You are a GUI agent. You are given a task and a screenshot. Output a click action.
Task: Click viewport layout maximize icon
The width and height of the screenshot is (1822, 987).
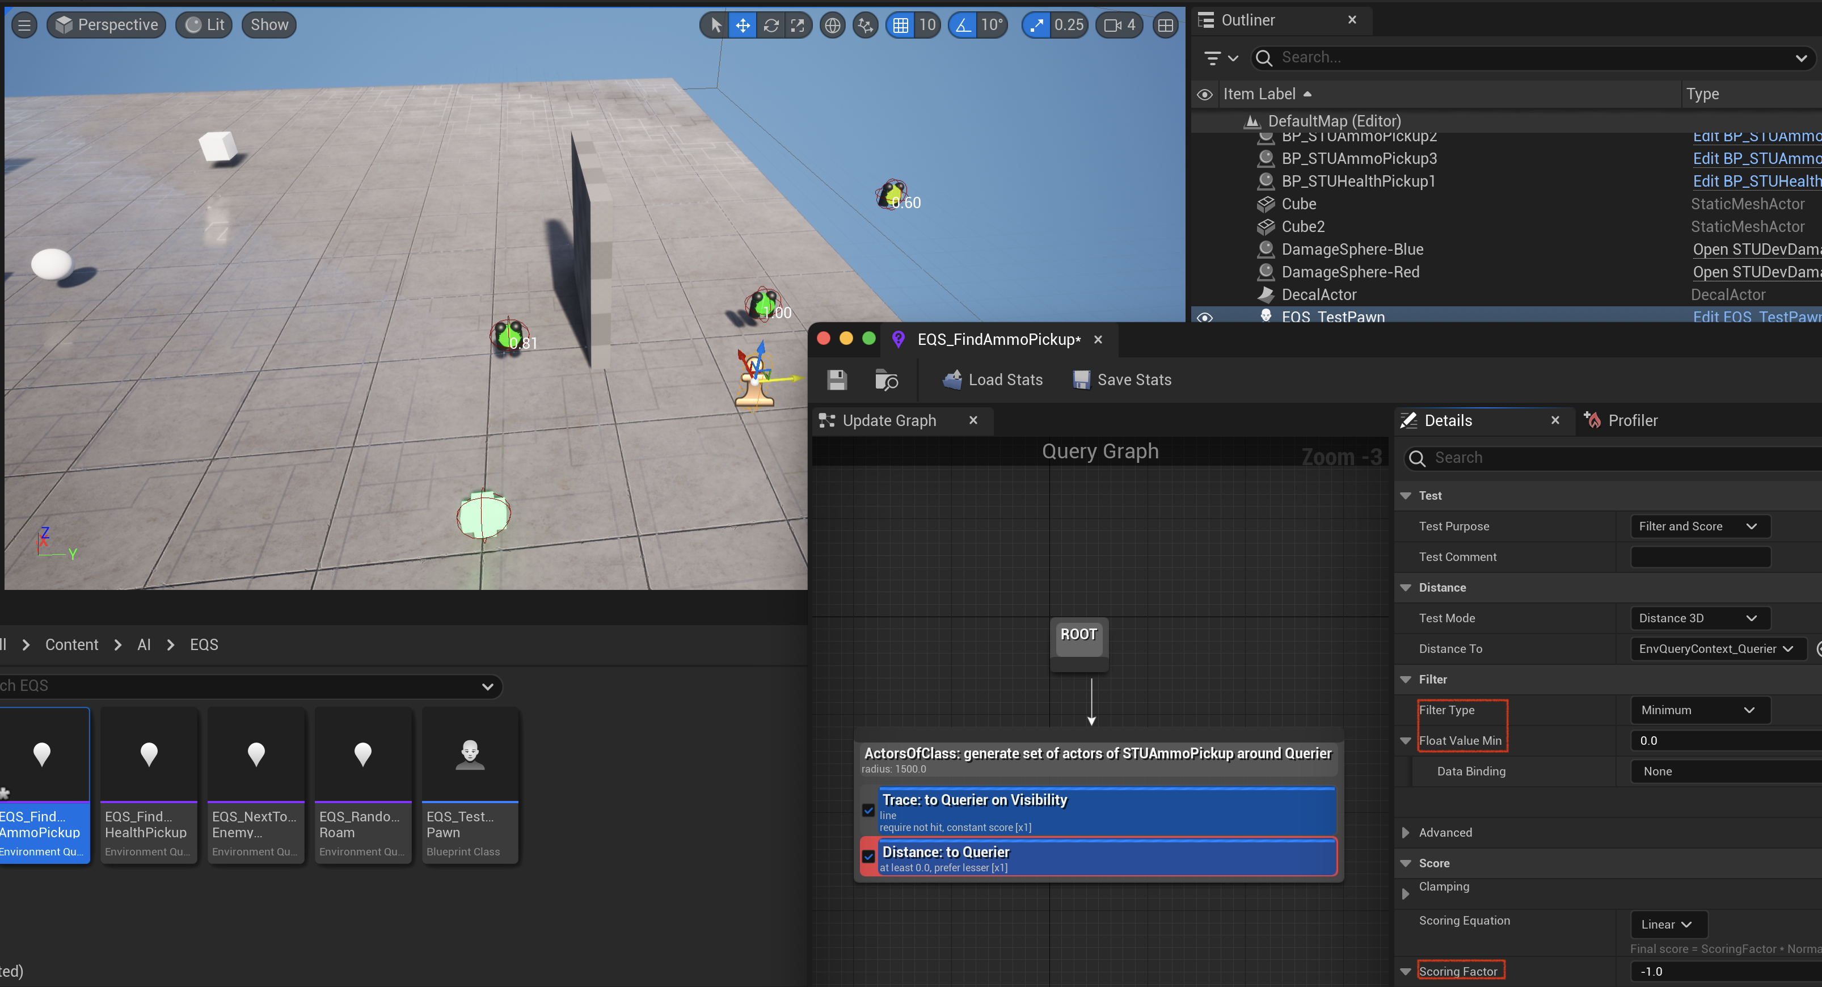[1165, 26]
